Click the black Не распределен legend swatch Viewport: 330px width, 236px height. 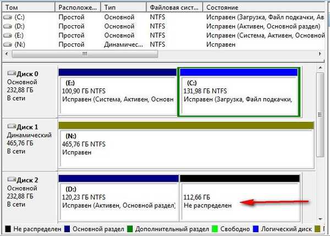[8, 229]
